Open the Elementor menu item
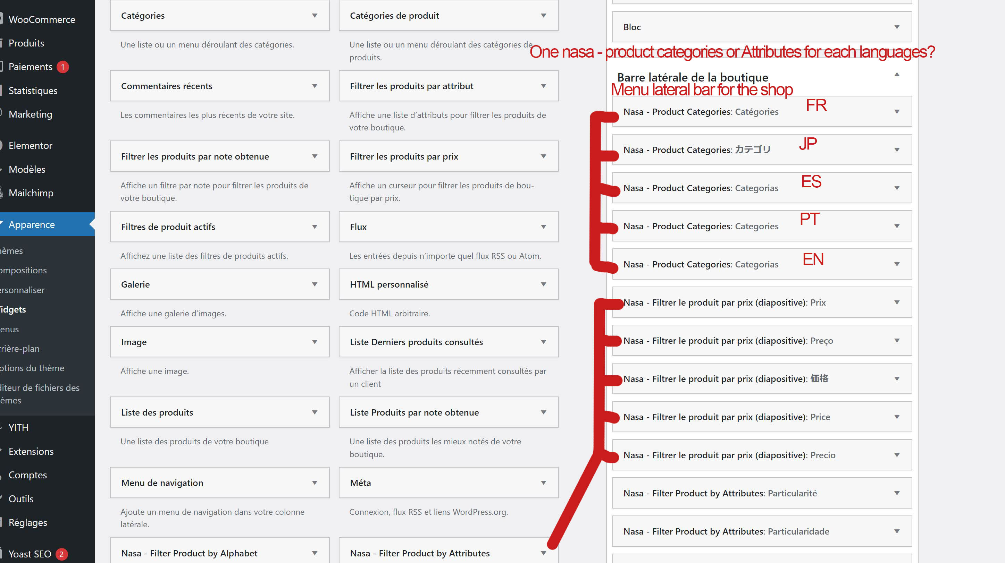The width and height of the screenshot is (1005, 563). tap(31, 145)
